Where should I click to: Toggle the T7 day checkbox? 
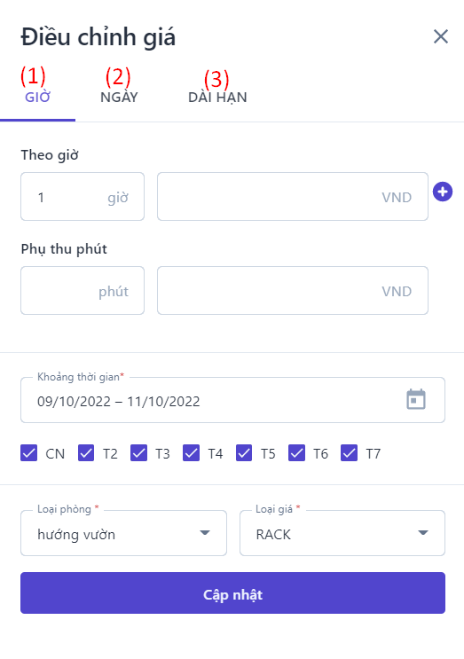pos(350,453)
